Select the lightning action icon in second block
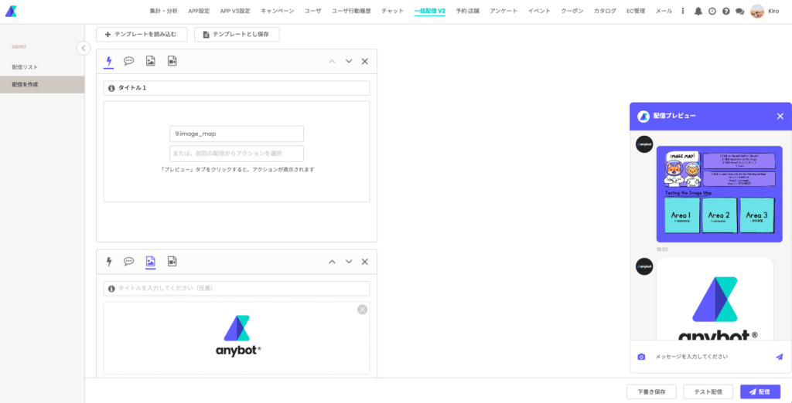Viewport: 792px width, 403px height. pyautogui.click(x=109, y=262)
